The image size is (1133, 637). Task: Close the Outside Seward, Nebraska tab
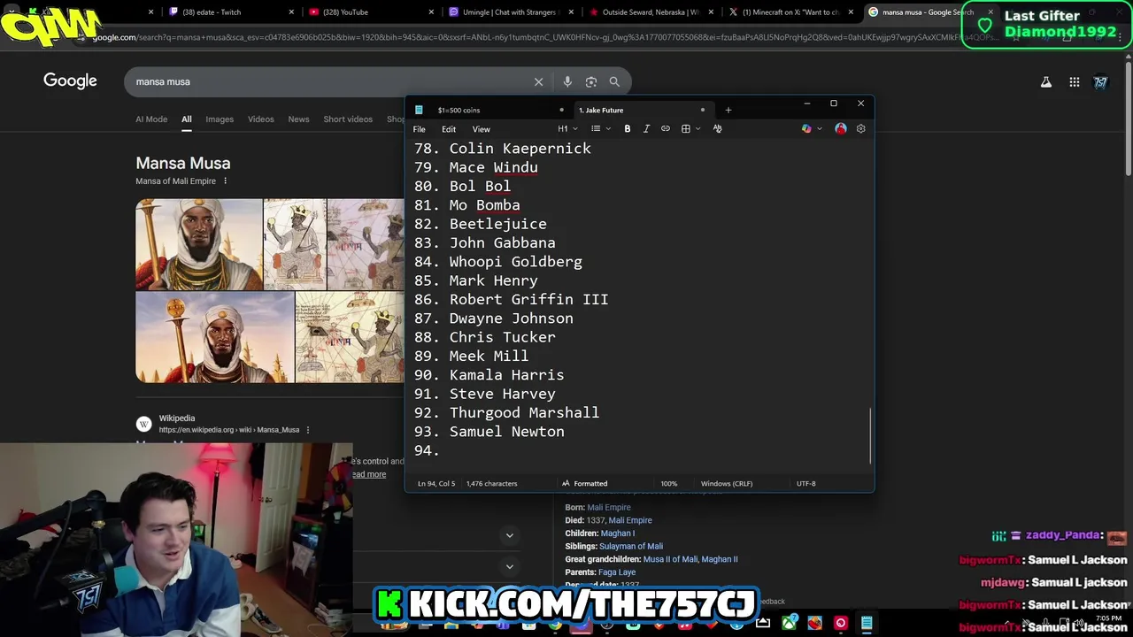pos(712,12)
